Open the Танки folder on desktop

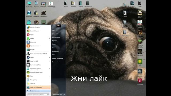[x=125, y=14]
